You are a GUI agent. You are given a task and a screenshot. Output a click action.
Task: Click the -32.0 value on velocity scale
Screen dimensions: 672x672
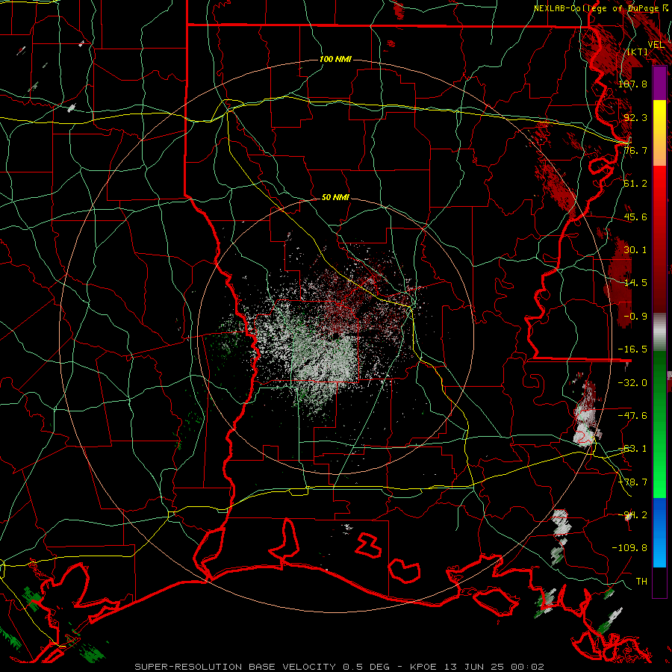(632, 383)
